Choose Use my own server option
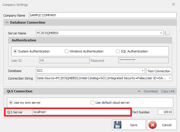180x132 pixels. click(11, 103)
